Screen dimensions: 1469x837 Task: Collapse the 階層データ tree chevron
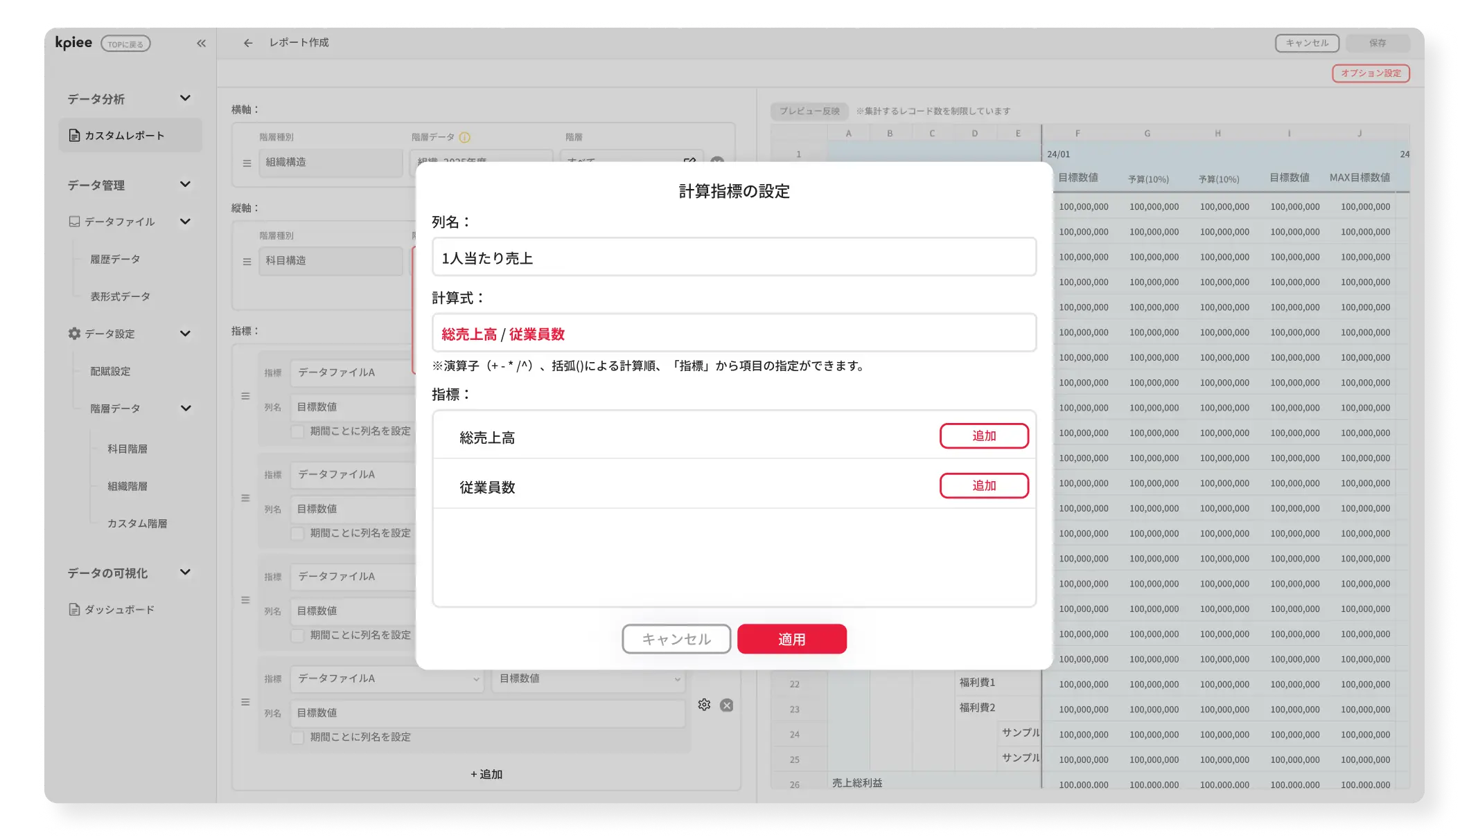point(185,408)
